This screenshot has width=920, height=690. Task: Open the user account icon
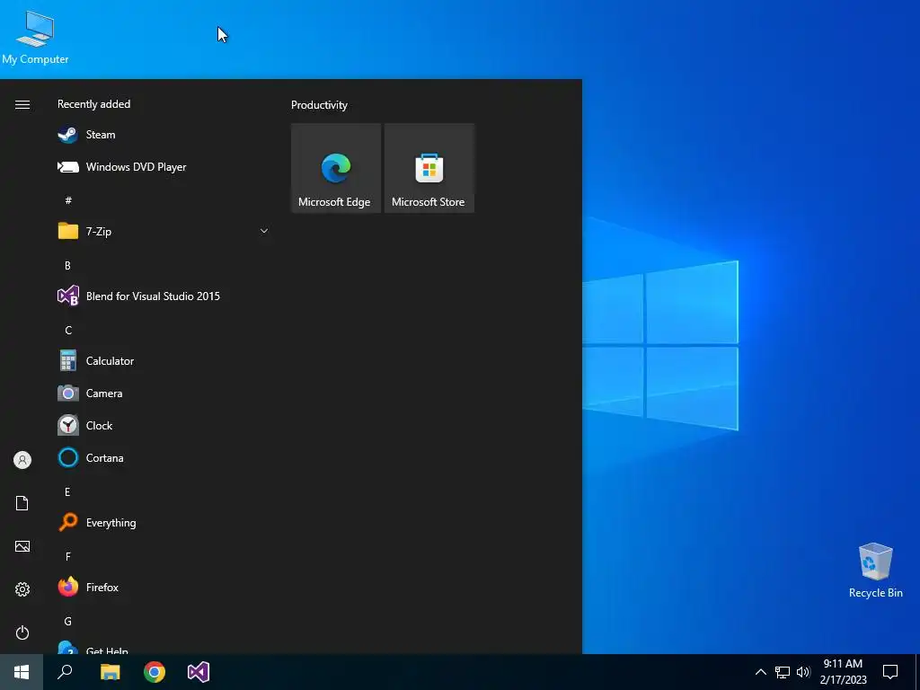22,460
